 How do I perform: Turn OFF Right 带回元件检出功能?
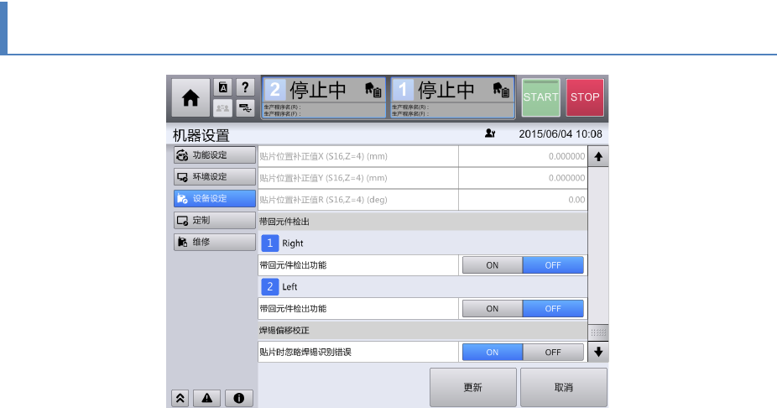(553, 265)
